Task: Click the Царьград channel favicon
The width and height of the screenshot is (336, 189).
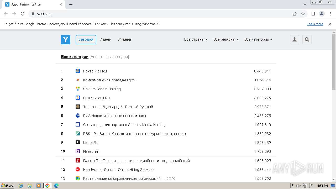Action: click(x=78, y=107)
